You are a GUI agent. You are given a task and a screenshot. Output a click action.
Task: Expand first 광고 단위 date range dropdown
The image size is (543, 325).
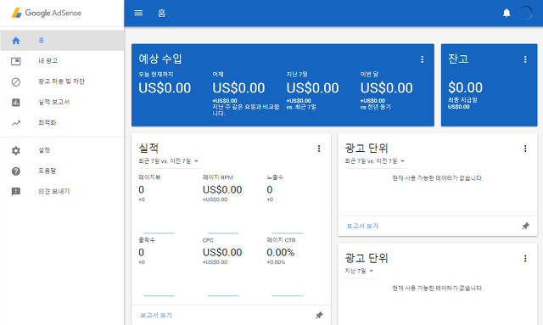[375, 161]
